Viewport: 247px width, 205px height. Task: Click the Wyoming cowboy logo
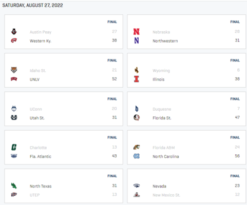click(x=137, y=70)
